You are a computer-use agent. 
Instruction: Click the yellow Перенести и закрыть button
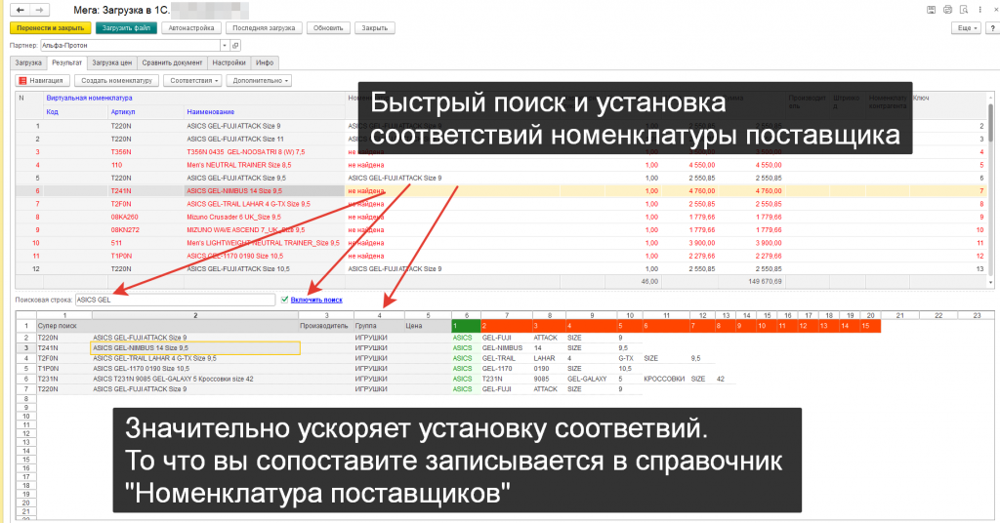[x=51, y=28]
